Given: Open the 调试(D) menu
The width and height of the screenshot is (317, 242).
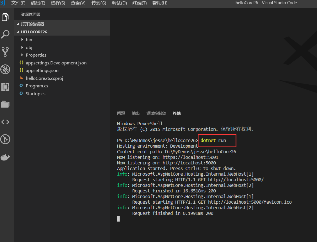Looking at the screenshot, I should [120, 3].
